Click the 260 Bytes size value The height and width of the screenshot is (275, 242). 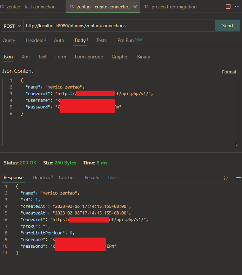coord(66,163)
